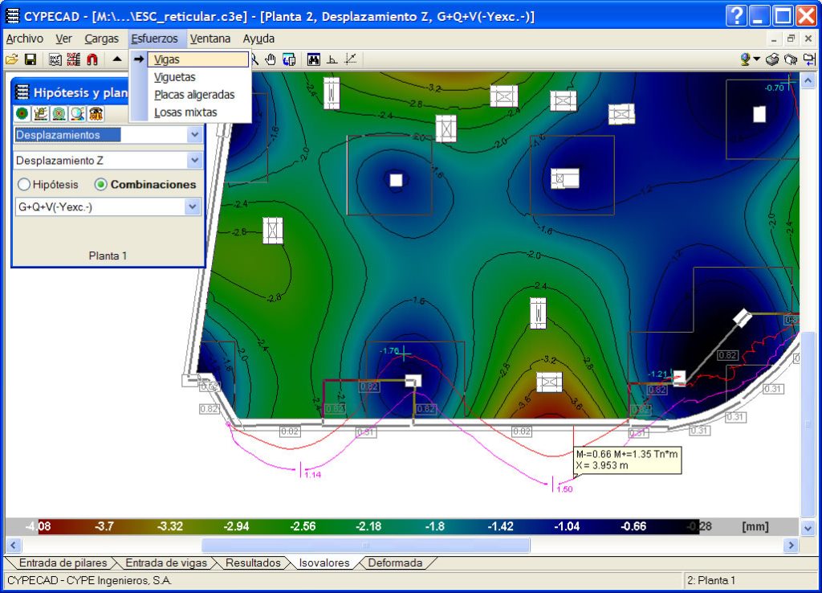Image resolution: width=822 pixels, height=593 pixels.
Task: Open the G+Q+V(-Yexc.-) combination dropdown
Action: (192, 207)
